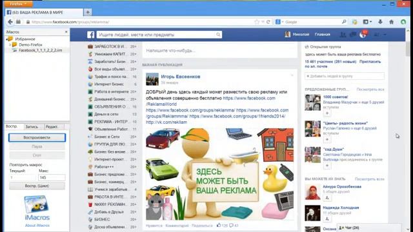Click the Добавить людей в группу field

point(345,76)
